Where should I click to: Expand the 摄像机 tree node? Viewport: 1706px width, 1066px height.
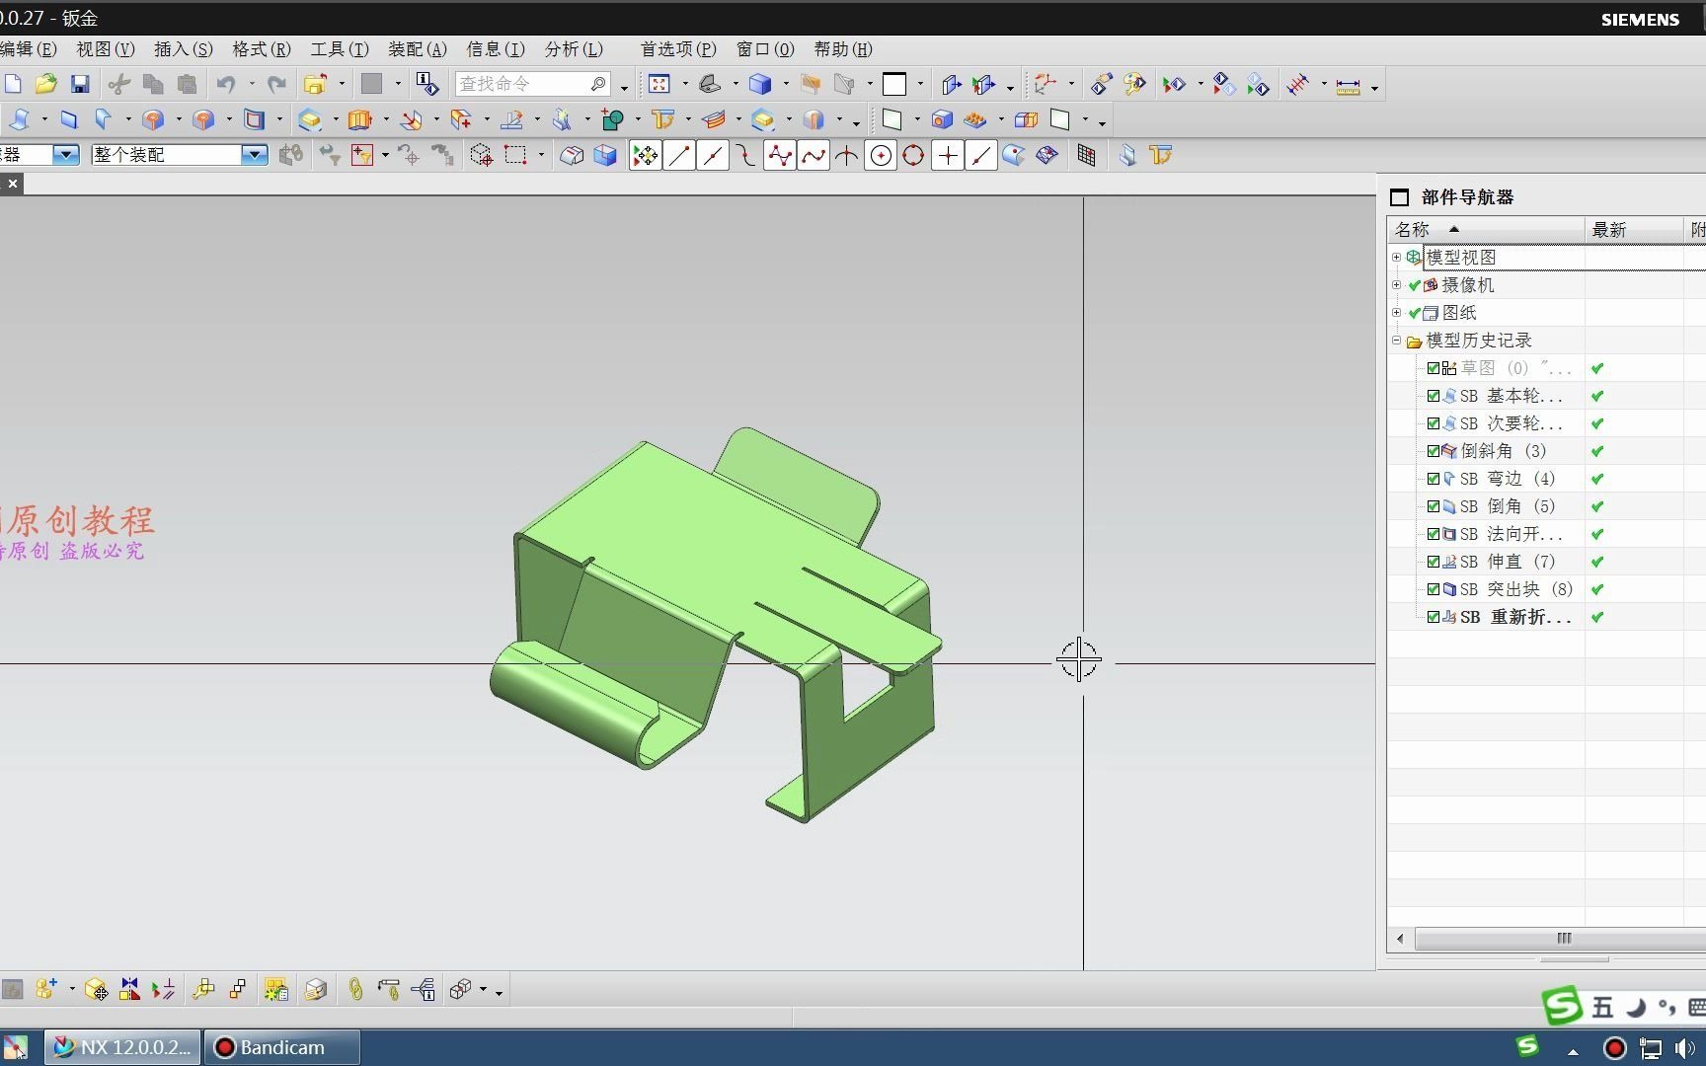[x=1396, y=285]
